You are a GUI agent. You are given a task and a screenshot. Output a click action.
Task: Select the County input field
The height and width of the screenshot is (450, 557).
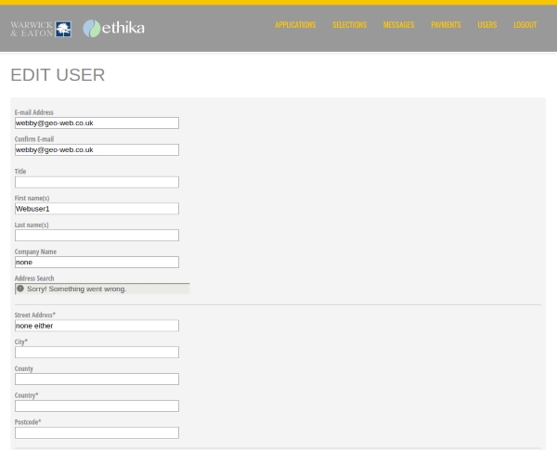97,379
